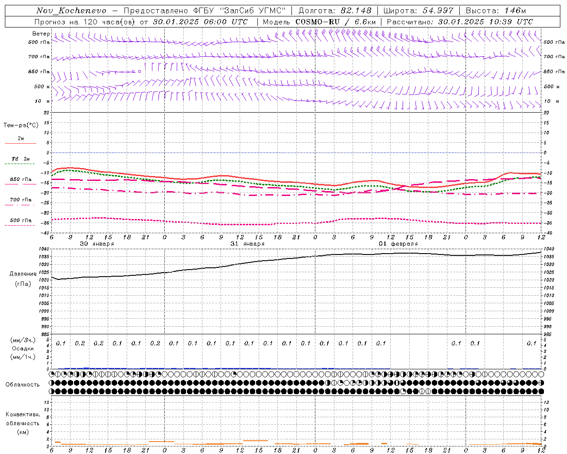Screen dimensions: 567x454
Task: Click the 2м temperature legend line sample
Action: [20, 143]
